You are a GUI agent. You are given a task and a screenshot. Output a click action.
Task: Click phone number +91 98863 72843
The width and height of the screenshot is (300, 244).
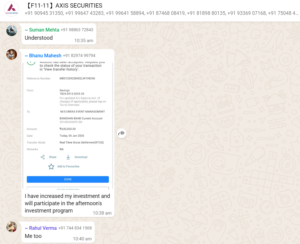pyautogui.click(x=77, y=30)
